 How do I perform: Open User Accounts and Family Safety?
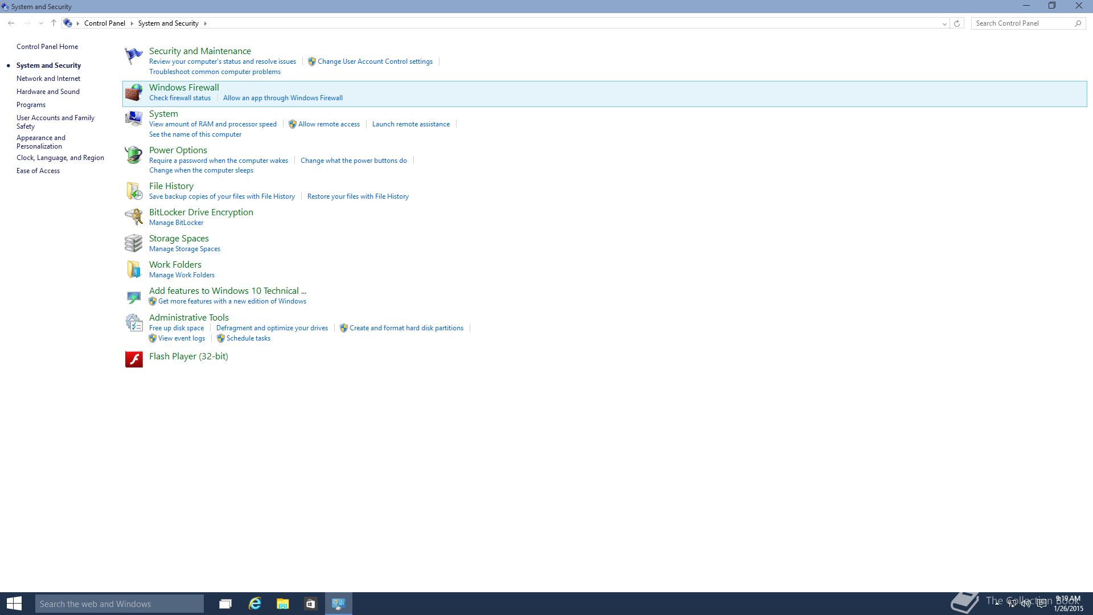(55, 122)
